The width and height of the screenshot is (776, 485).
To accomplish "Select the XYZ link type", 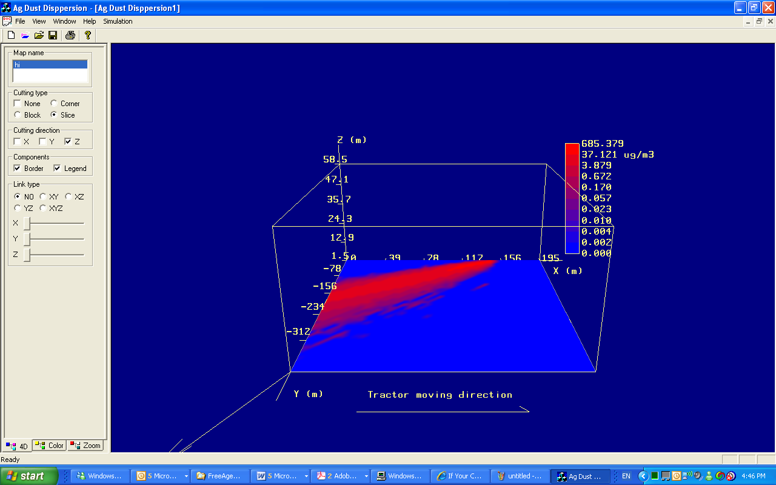I will 43,208.
